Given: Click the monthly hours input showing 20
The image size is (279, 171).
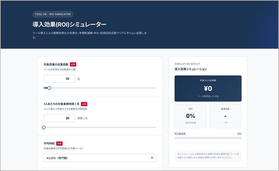Looking at the screenshot, I should (59, 118).
